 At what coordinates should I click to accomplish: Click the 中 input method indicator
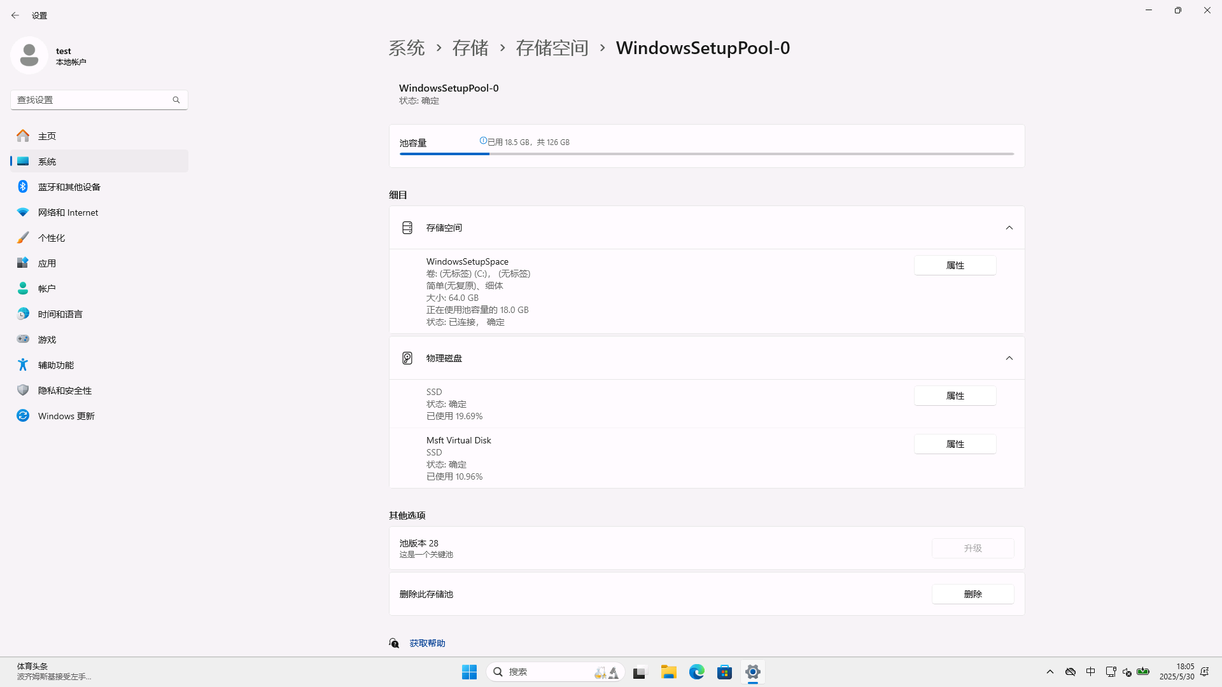[x=1091, y=672]
